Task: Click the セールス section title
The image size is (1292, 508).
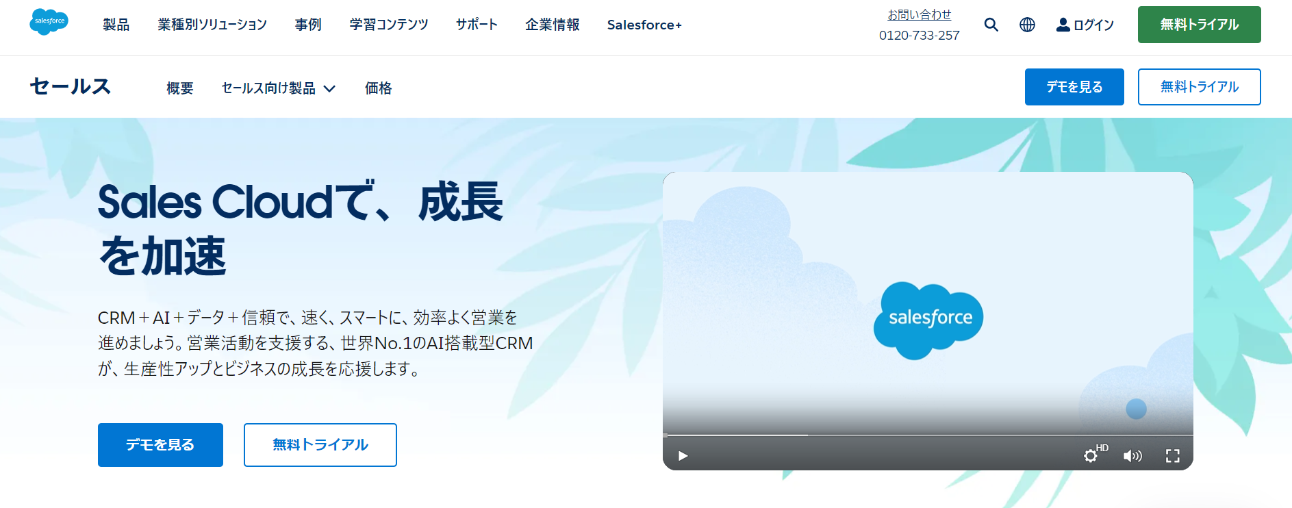Action: pyautogui.click(x=71, y=86)
